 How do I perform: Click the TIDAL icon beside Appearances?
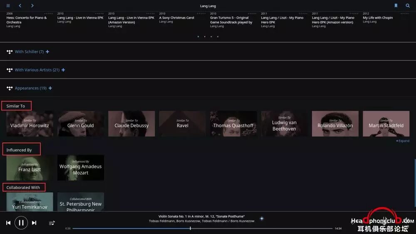point(10,88)
